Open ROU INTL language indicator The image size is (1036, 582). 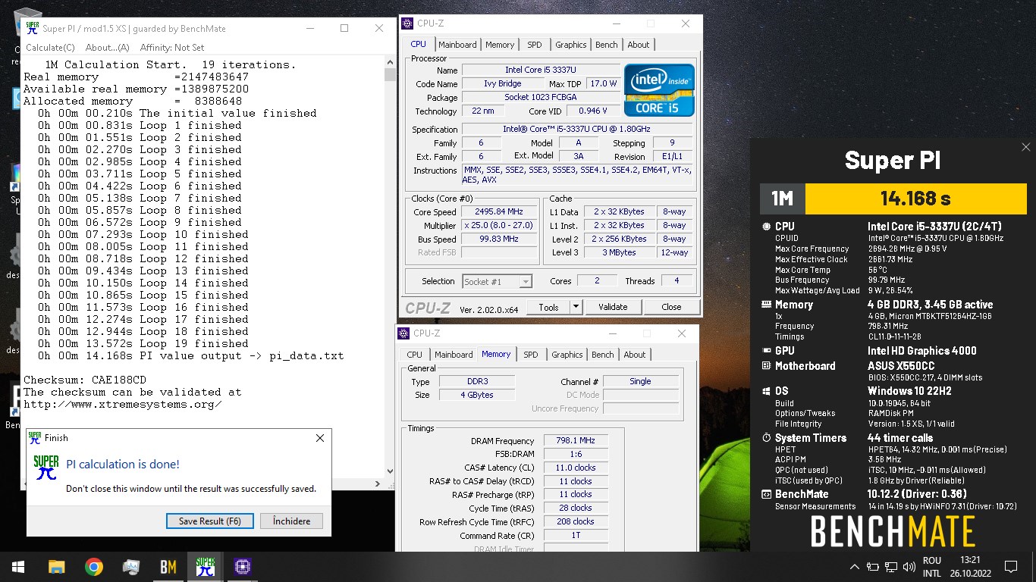[x=932, y=567]
